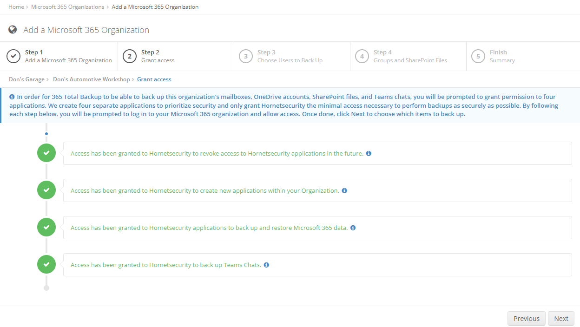This screenshot has height=327, width=580.
Task: Click the Next button
Action: point(561,319)
